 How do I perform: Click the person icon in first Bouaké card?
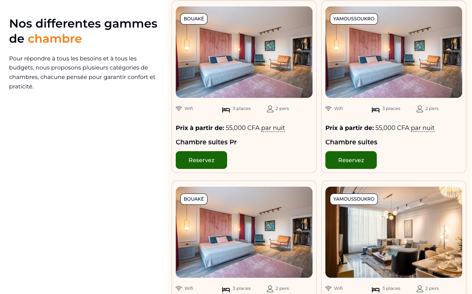pyautogui.click(x=270, y=109)
